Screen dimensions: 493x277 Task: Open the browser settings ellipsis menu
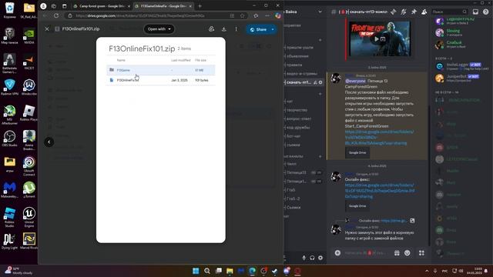tap(267, 15)
